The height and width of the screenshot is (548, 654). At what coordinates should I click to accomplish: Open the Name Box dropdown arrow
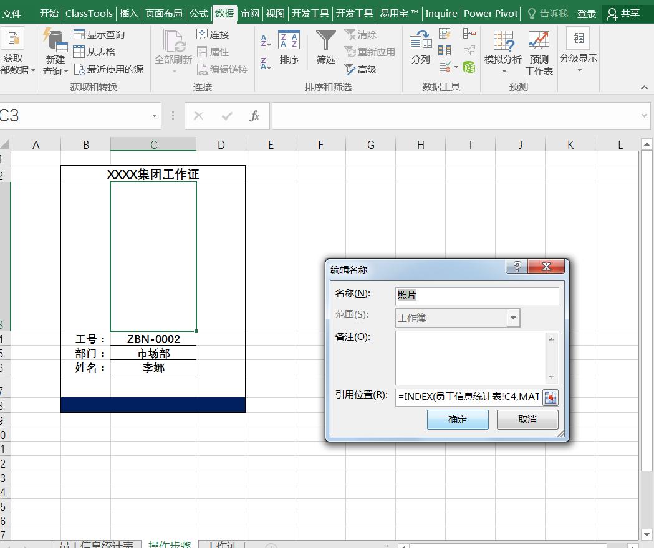point(153,116)
